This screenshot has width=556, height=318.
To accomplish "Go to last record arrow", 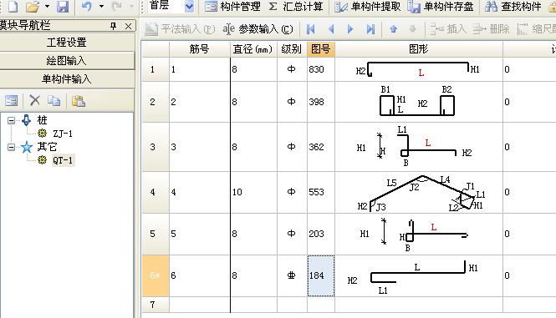I will click(x=370, y=29).
